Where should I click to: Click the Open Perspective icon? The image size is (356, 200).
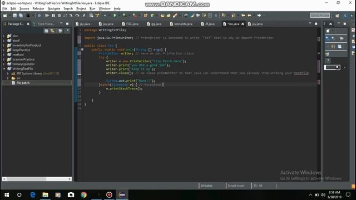(x=337, y=16)
